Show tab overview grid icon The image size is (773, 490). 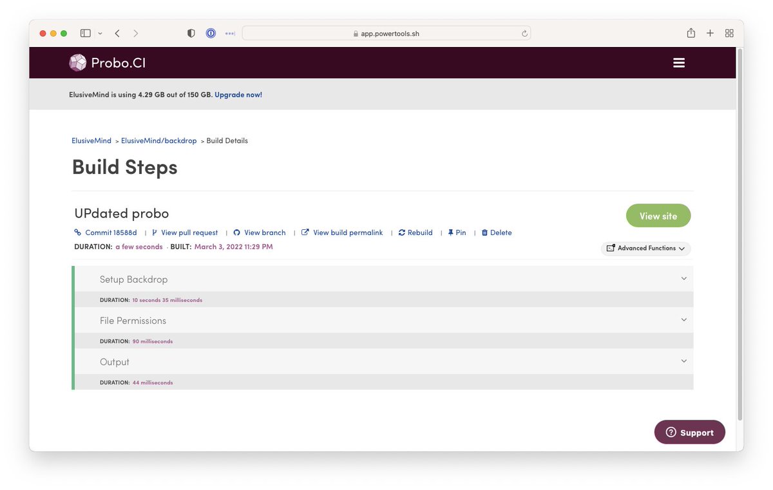[729, 33]
